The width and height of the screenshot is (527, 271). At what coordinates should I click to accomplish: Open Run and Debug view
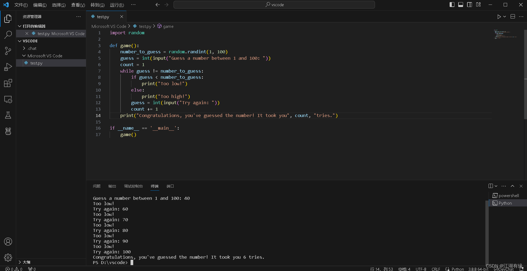(8, 67)
